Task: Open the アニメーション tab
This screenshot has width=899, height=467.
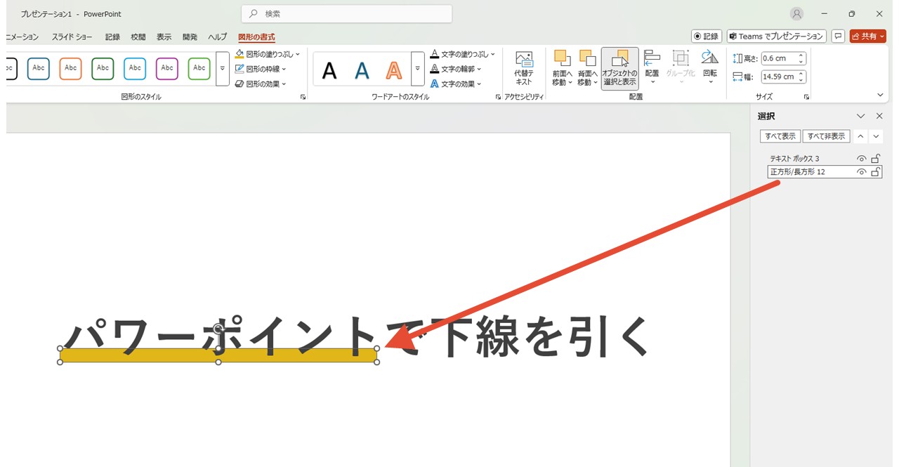Action: [x=21, y=37]
